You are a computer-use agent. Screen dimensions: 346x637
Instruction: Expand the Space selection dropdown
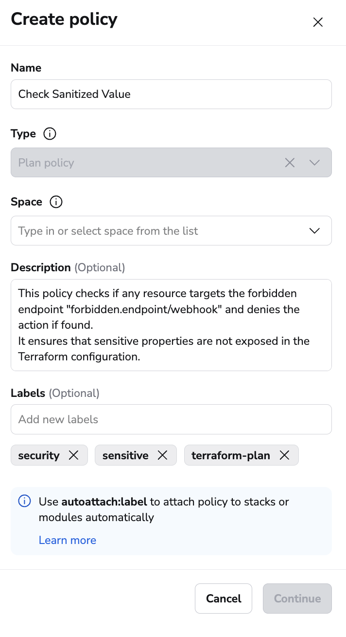pos(314,230)
